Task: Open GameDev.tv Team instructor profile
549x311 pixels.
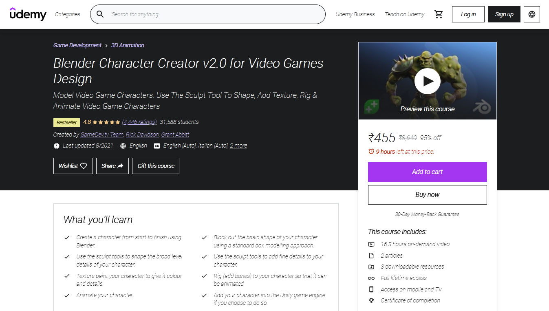Action: click(x=102, y=135)
